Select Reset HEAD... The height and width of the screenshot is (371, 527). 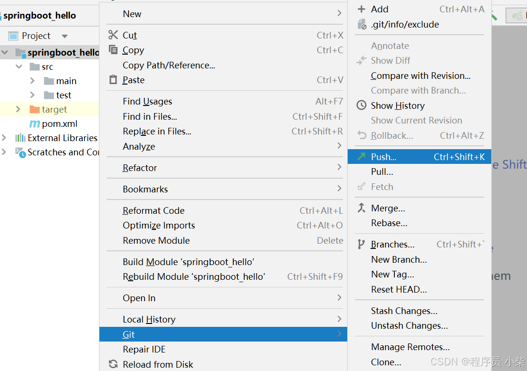click(x=420, y=289)
